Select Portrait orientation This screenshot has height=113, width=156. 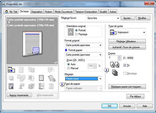[76, 30]
